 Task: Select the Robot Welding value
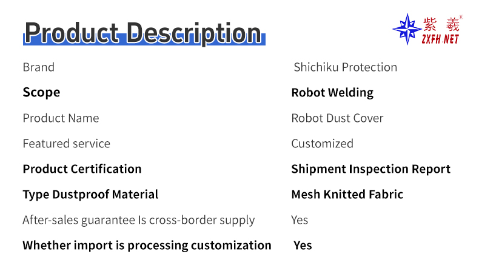(x=332, y=93)
